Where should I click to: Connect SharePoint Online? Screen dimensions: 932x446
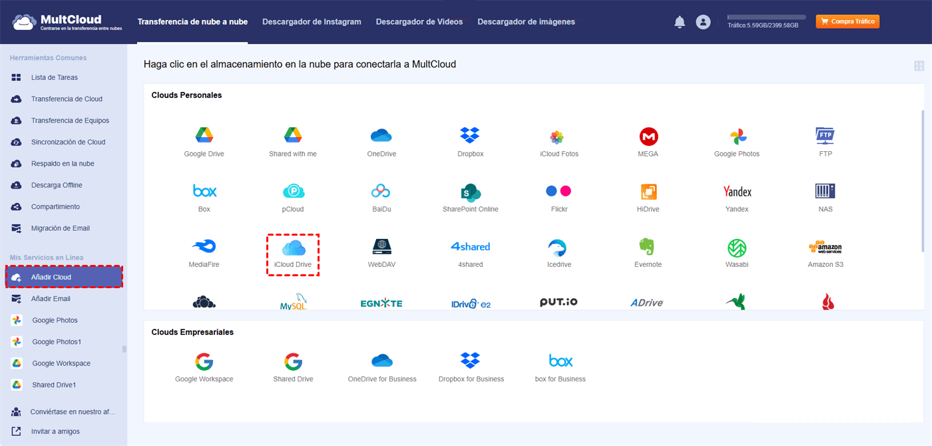point(470,192)
